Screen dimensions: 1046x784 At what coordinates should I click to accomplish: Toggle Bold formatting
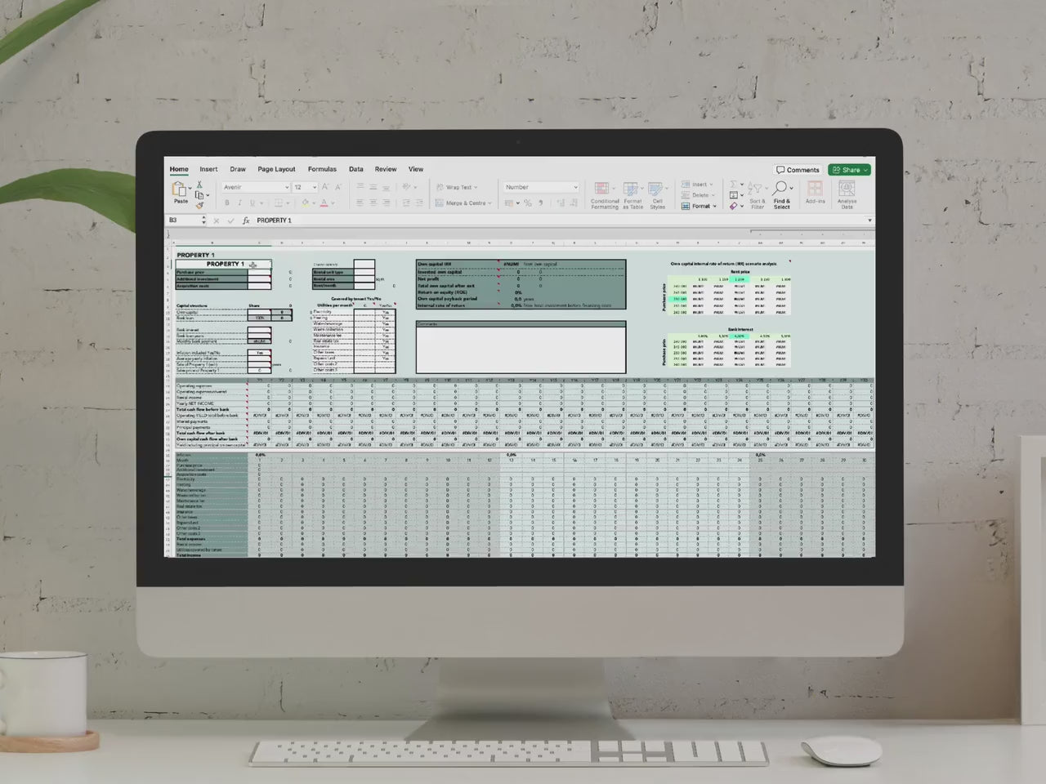226,203
